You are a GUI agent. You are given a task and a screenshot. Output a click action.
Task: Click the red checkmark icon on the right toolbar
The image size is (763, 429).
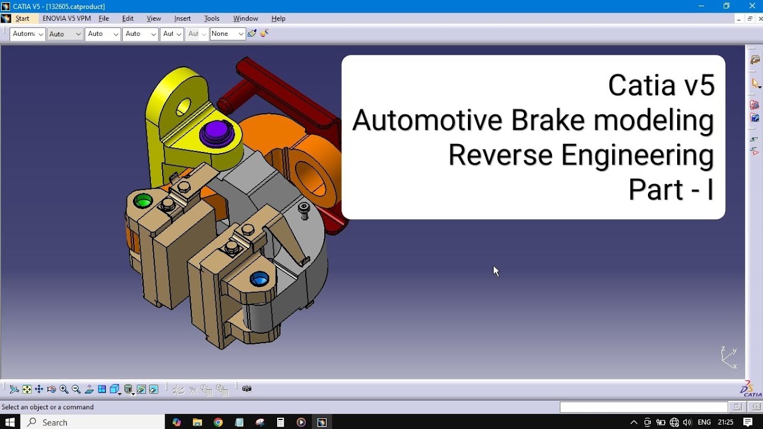tap(755, 105)
